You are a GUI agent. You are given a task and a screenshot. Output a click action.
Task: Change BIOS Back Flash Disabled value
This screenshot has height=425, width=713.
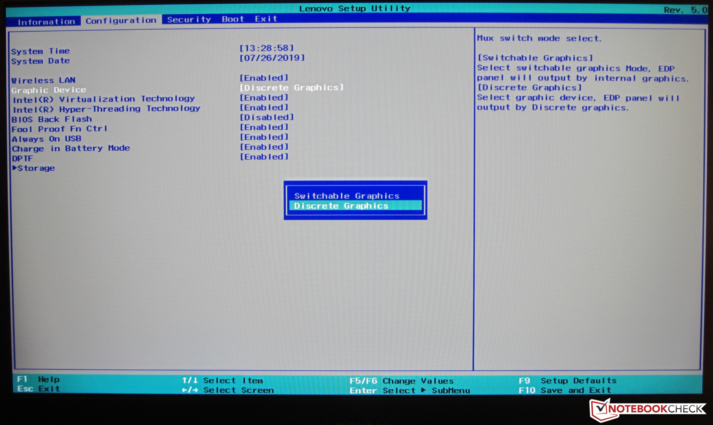click(x=267, y=117)
